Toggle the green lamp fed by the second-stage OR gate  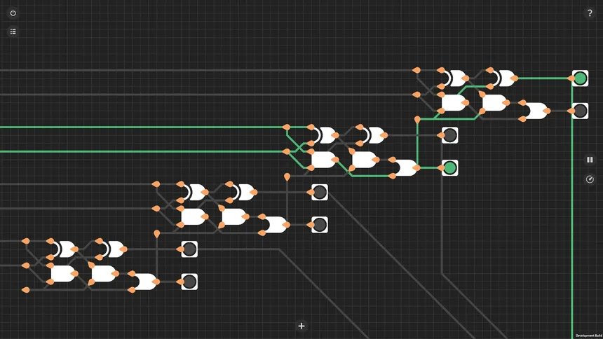pos(450,168)
